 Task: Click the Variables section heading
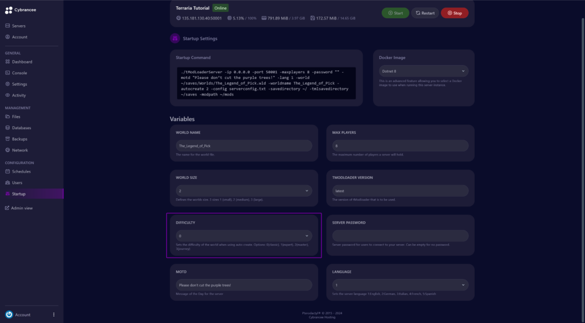click(182, 119)
